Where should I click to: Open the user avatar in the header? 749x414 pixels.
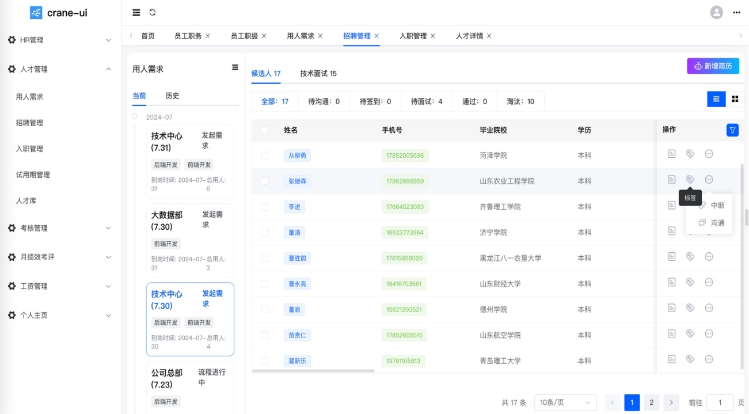tap(716, 12)
